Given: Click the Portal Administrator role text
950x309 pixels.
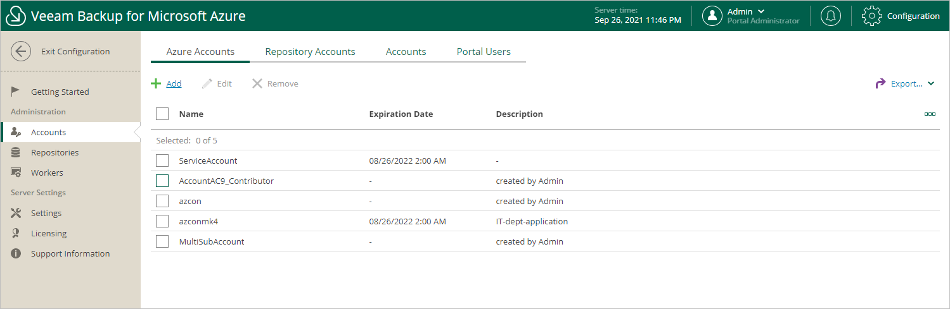Looking at the screenshot, I should (x=763, y=21).
